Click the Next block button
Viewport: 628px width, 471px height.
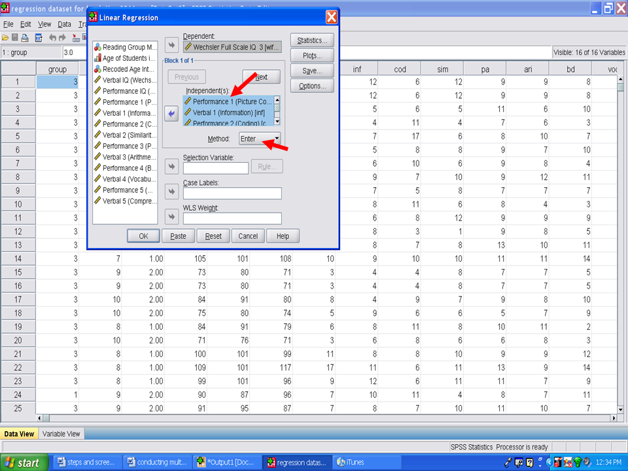(261, 77)
